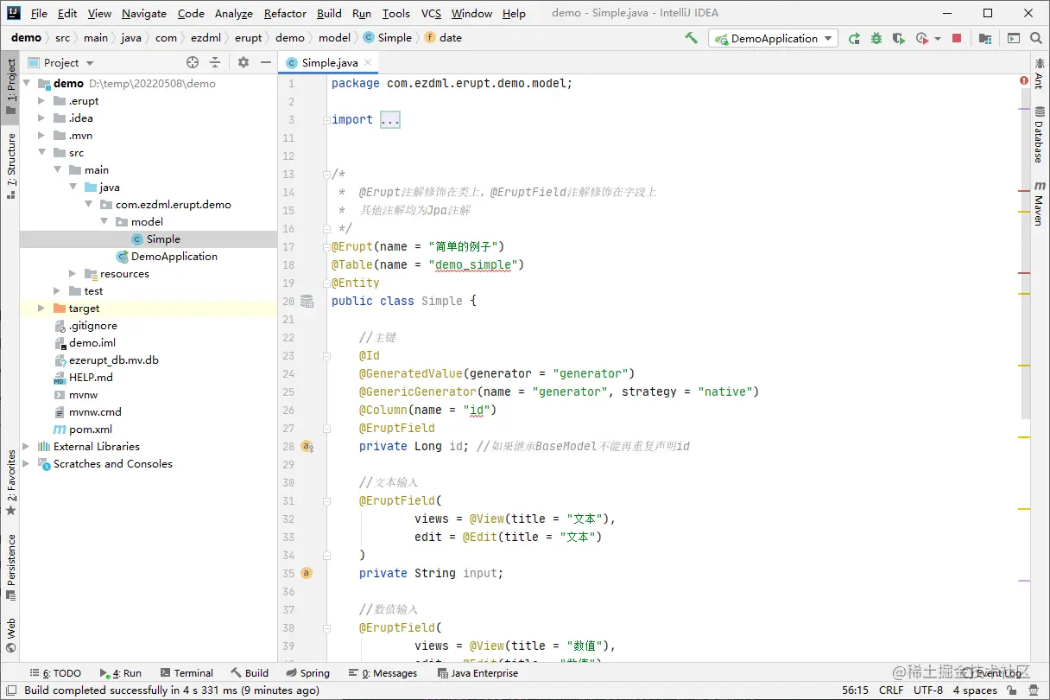Click the Rerun DemoApplication icon
The width and height of the screenshot is (1050, 700).
click(854, 38)
